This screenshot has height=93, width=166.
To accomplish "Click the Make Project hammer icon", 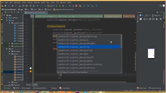I will pos(45,6).
